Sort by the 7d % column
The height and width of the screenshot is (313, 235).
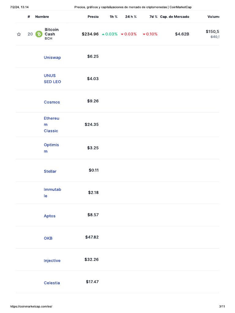click(x=153, y=17)
